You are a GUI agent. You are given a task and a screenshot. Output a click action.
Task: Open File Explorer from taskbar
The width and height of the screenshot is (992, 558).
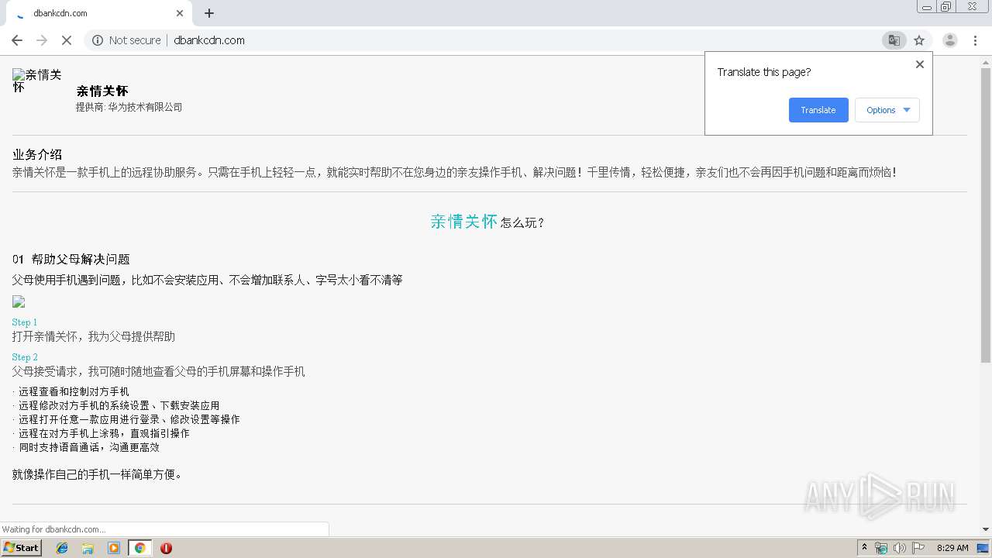pyautogui.click(x=88, y=548)
